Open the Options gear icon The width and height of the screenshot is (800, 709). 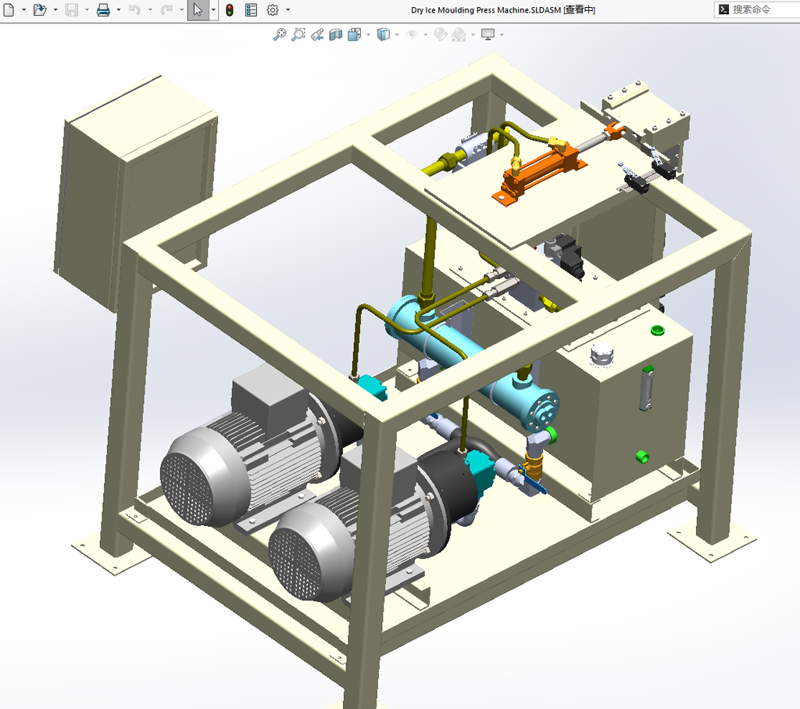tap(273, 9)
